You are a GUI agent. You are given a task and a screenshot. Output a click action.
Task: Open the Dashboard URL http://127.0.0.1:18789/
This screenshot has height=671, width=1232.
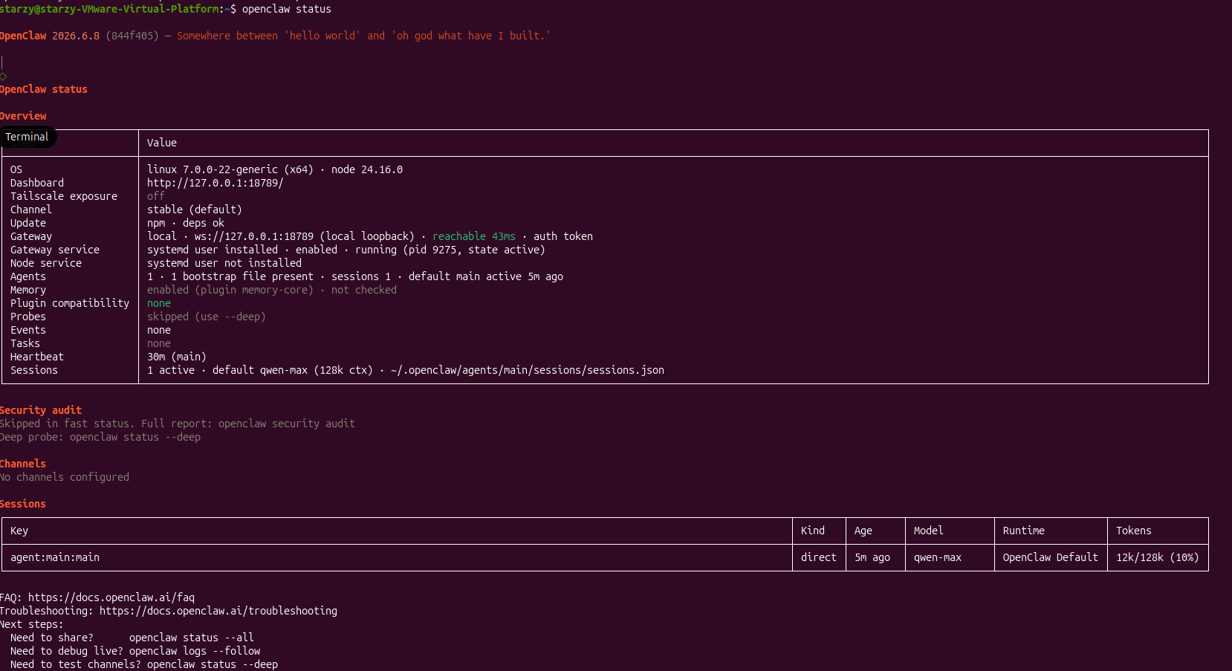tap(215, 183)
